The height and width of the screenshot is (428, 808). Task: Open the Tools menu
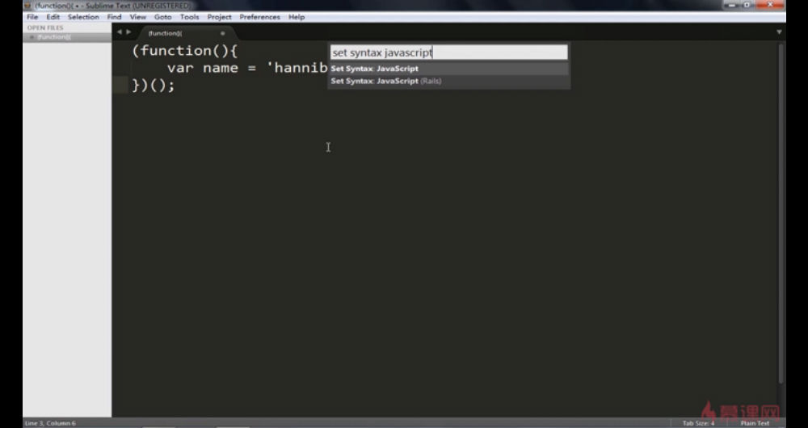(x=189, y=17)
